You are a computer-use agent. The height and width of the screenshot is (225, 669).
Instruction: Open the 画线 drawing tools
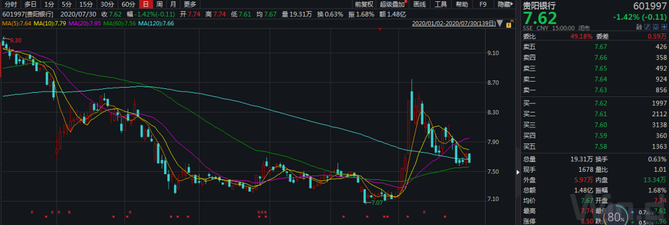[x=420, y=5]
